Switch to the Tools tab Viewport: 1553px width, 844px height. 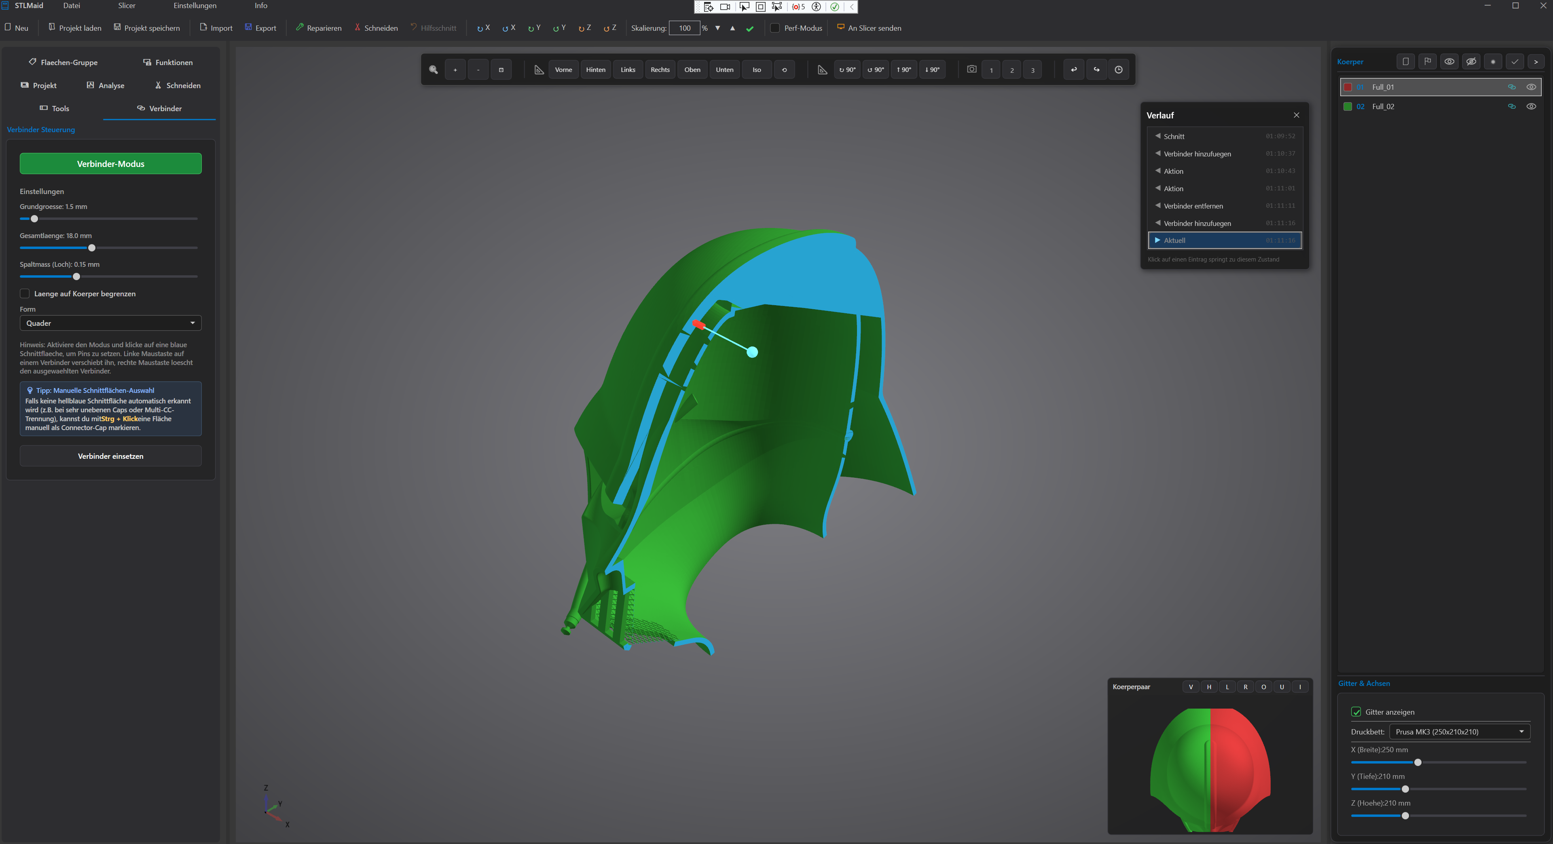click(55, 108)
